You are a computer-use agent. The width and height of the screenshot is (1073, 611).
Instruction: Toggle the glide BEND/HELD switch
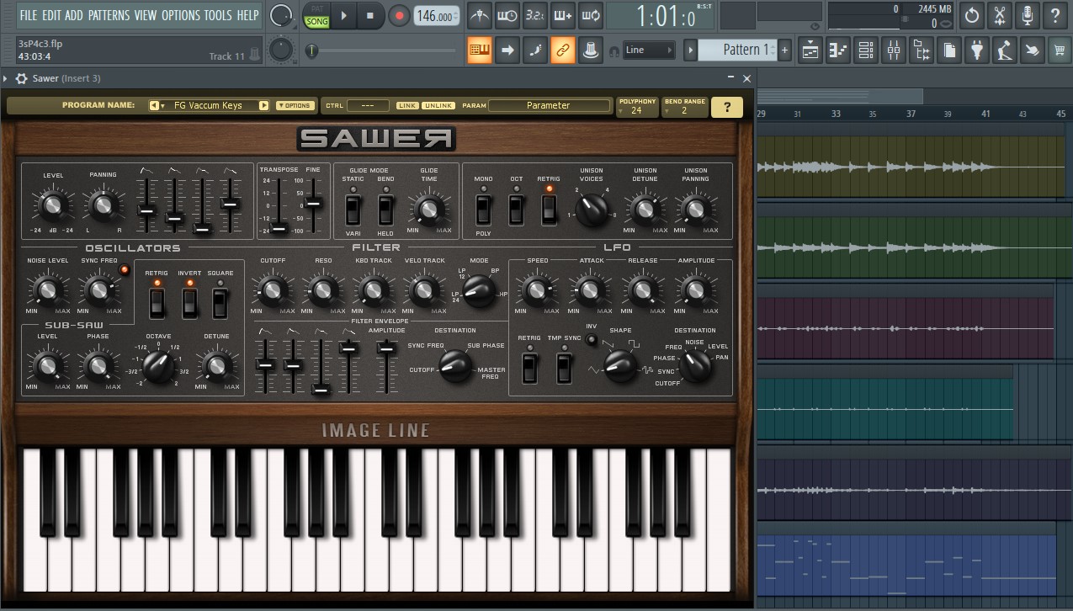(385, 209)
